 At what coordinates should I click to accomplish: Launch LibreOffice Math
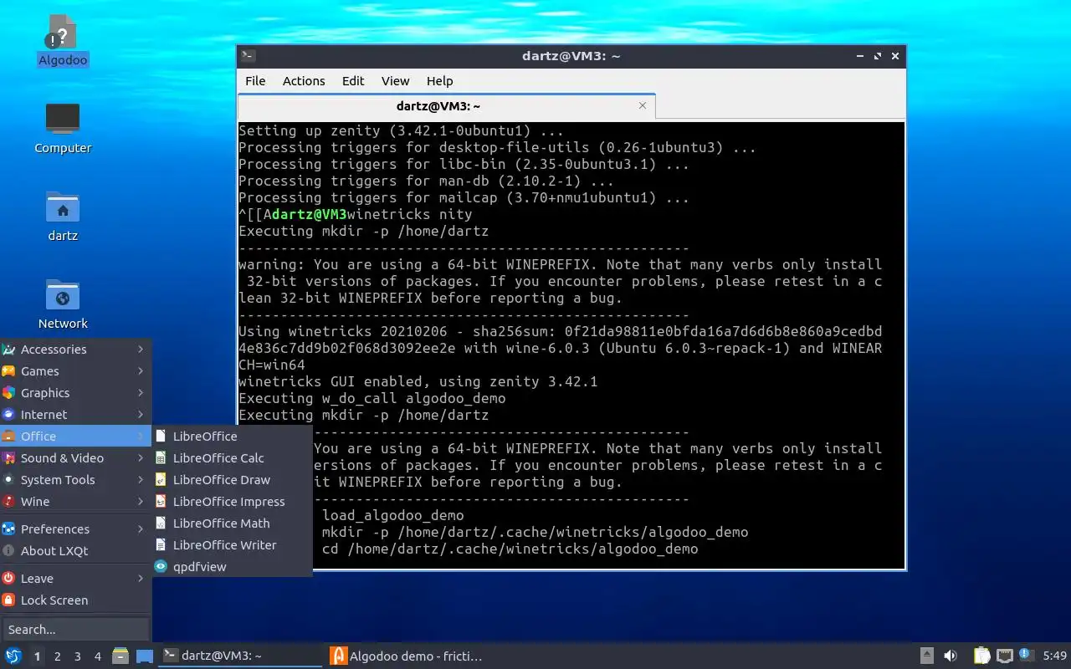232,523
